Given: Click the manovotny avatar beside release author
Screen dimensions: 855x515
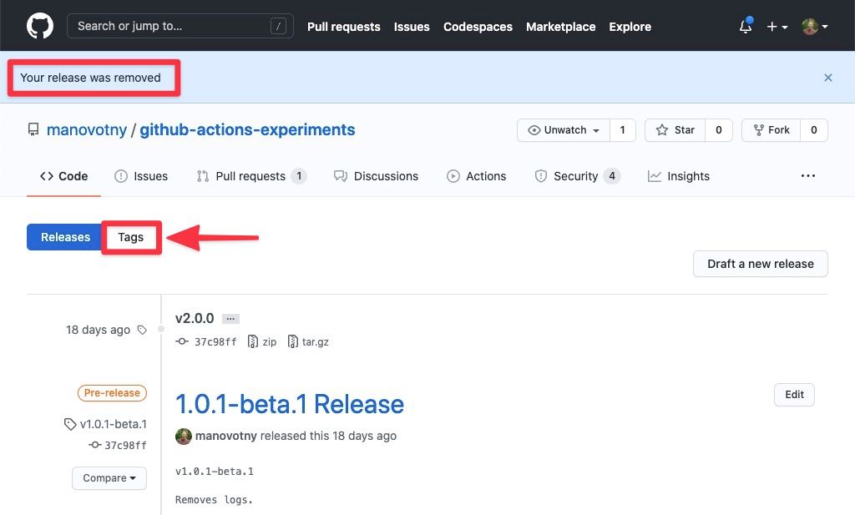Looking at the screenshot, I should point(184,436).
